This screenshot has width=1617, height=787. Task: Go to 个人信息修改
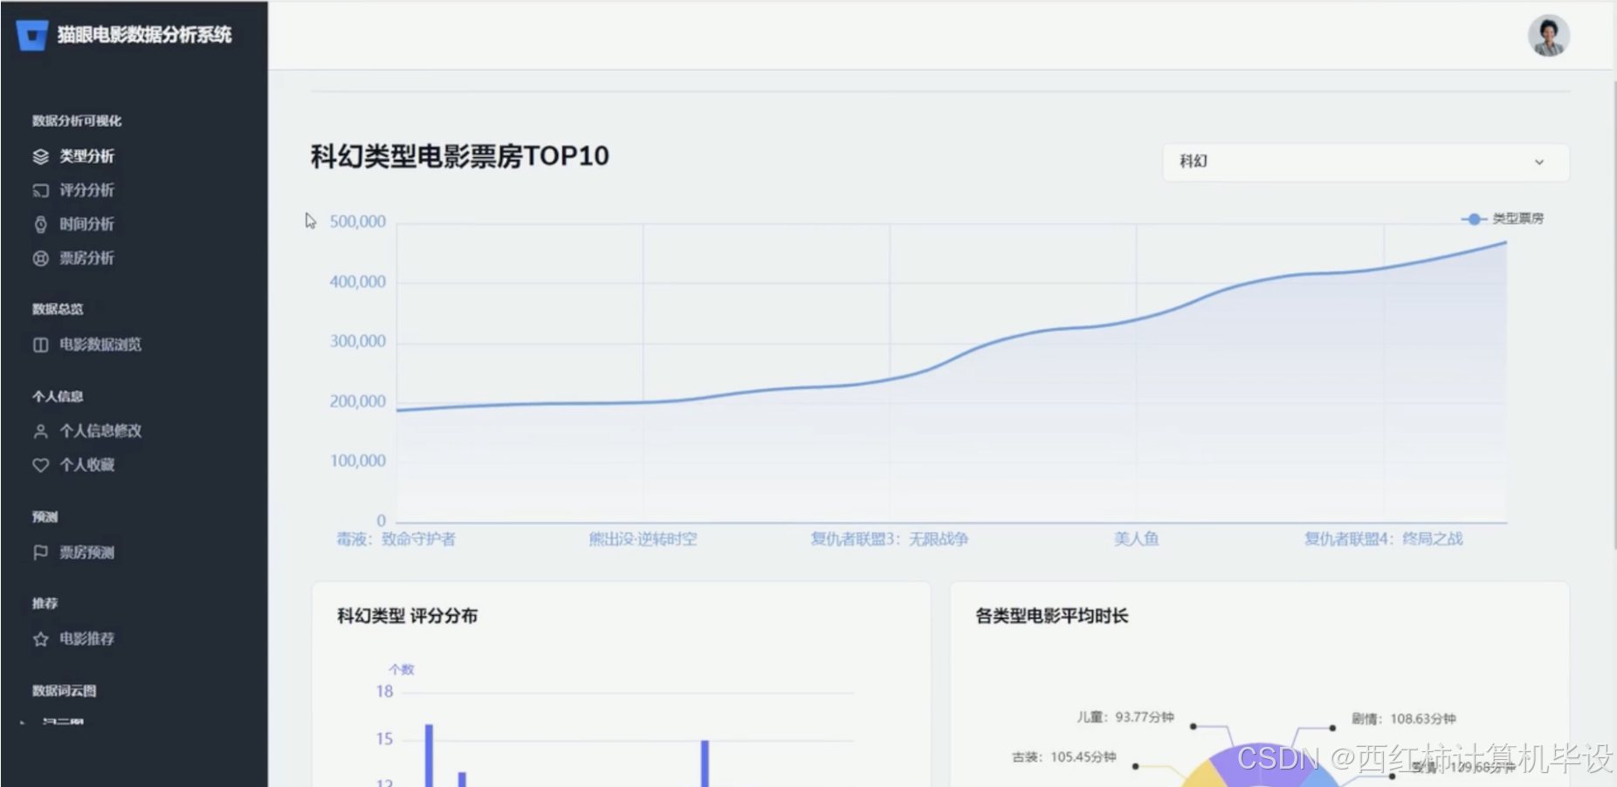pos(100,431)
